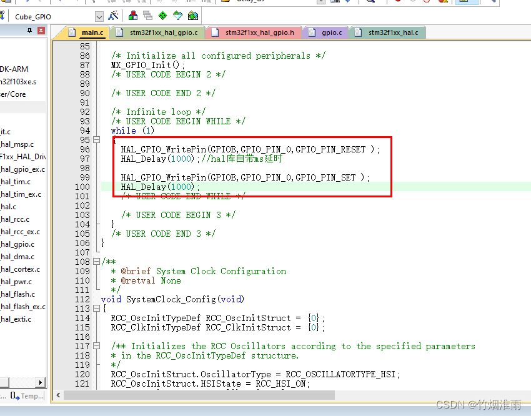Open Manage Project Items colored blocks icon
Screen dimensions: 531x416
pos(133,16)
